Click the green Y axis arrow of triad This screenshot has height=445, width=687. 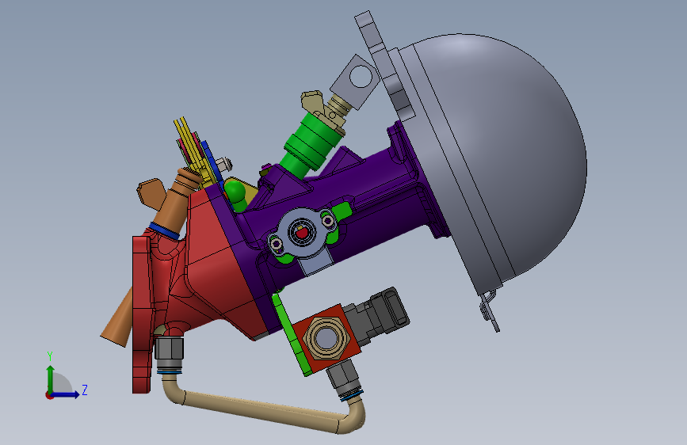[50, 378]
